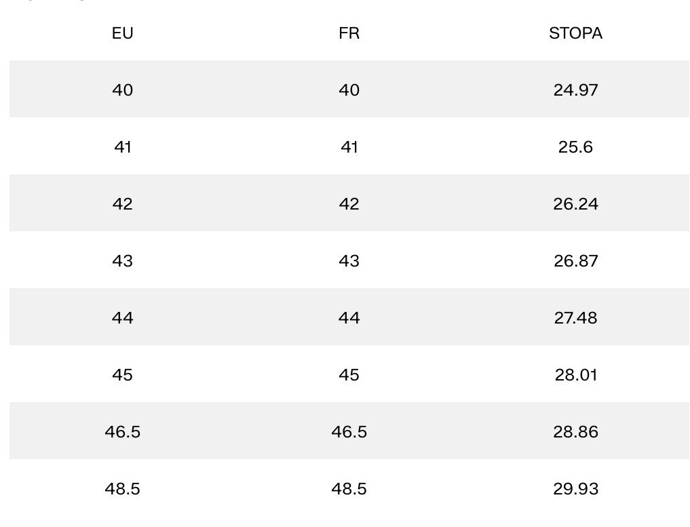Click the 25.6 STOPA value
690x527 pixels.
[575, 147]
